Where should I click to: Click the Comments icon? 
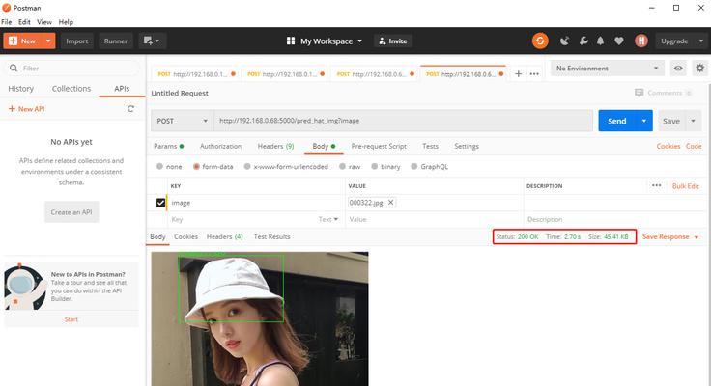[639, 93]
